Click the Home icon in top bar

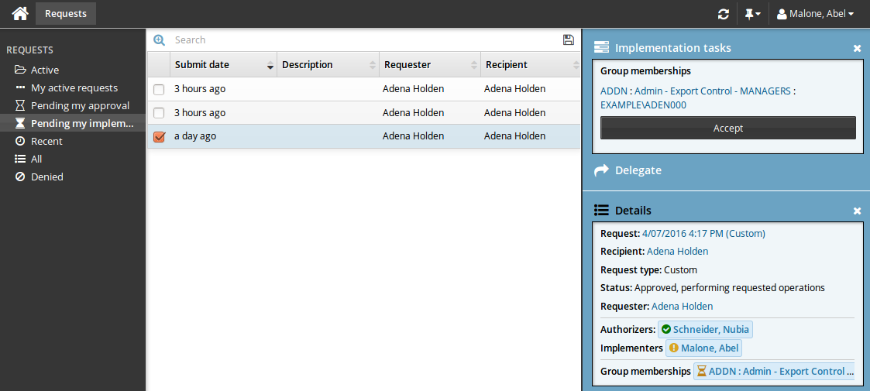tap(20, 13)
